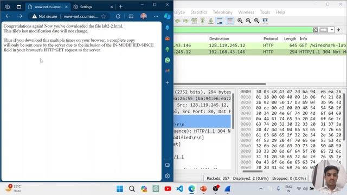Go to last packet in Wireshark
The height and width of the screenshot is (195, 347).
tap(211, 21)
